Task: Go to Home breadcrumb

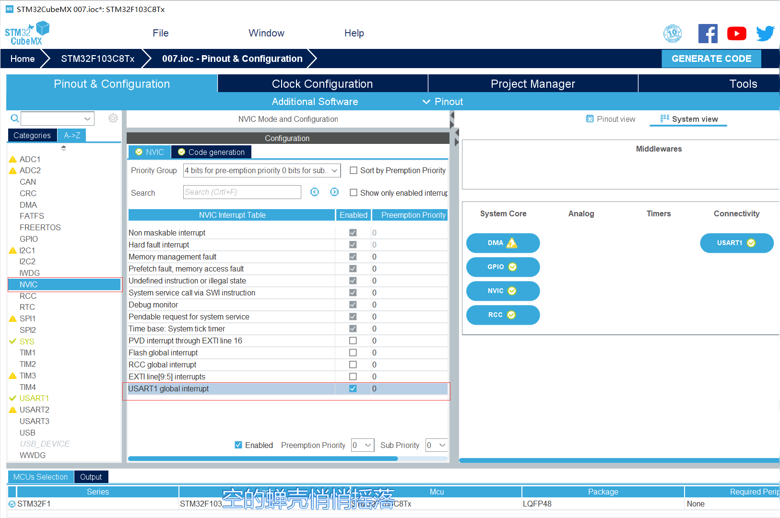Action: point(23,59)
